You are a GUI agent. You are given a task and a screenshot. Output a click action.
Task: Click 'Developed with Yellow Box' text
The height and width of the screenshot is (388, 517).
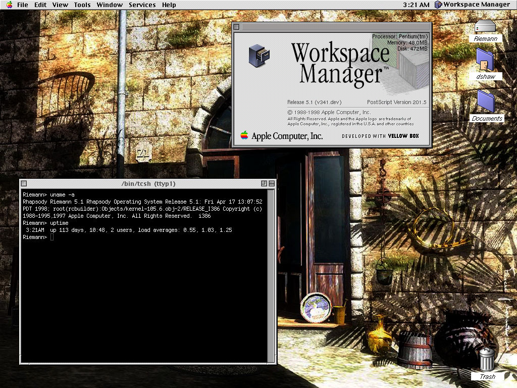click(x=380, y=136)
